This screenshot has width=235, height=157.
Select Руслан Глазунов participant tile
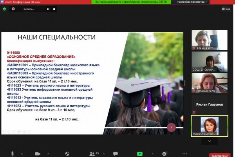210,105
